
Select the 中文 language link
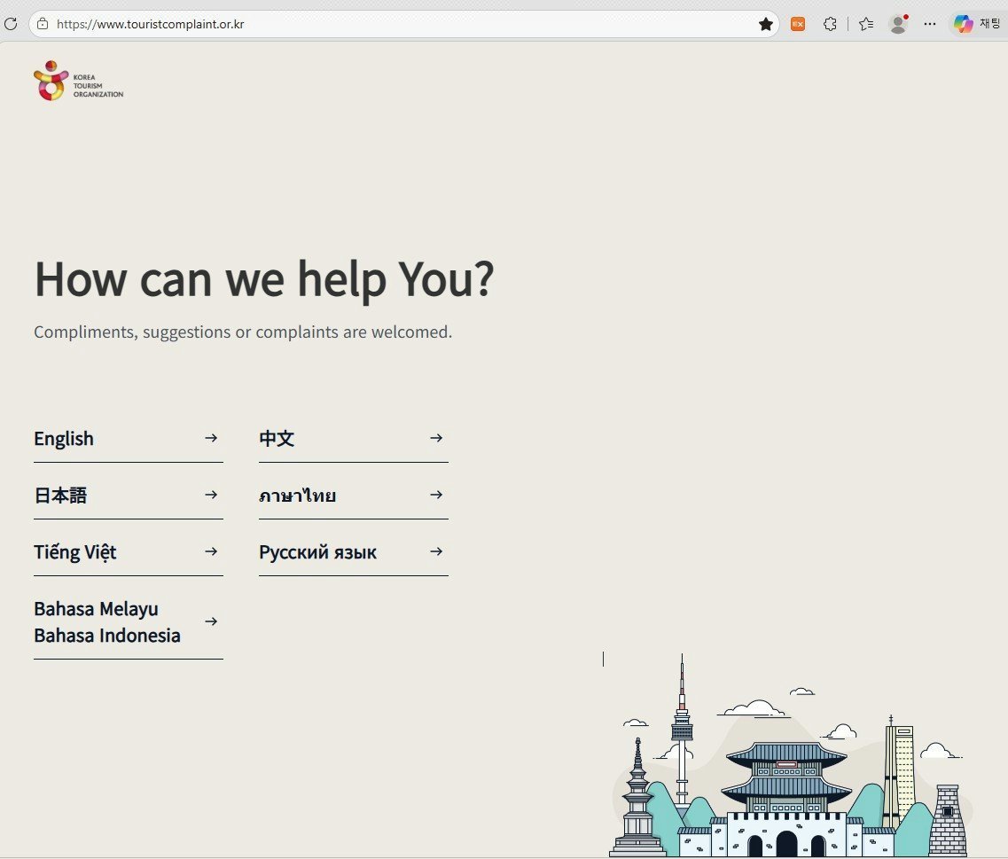pos(354,439)
